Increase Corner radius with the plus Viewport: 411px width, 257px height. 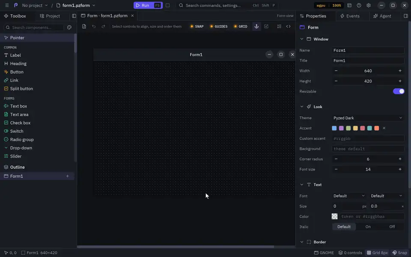point(400,159)
